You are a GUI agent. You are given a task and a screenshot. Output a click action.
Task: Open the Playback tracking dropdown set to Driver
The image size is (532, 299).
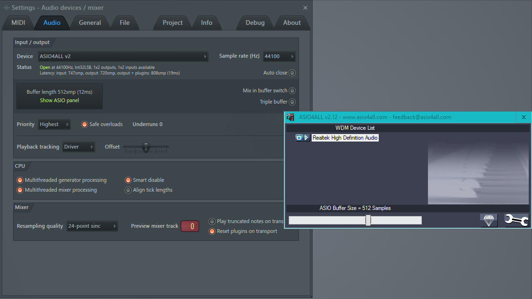tap(78, 147)
